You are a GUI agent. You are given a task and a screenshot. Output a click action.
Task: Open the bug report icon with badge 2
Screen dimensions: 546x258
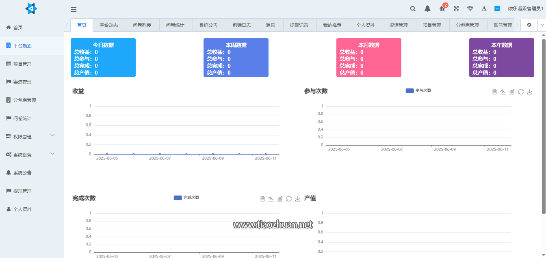pos(442,9)
